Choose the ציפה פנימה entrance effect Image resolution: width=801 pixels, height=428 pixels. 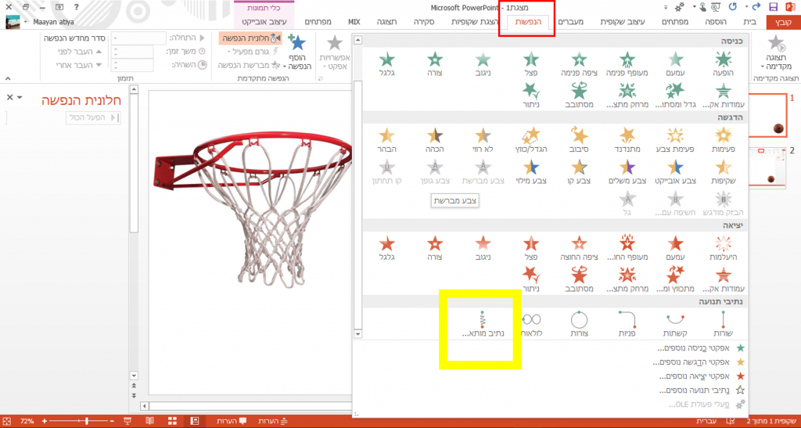pyautogui.click(x=580, y=64)
